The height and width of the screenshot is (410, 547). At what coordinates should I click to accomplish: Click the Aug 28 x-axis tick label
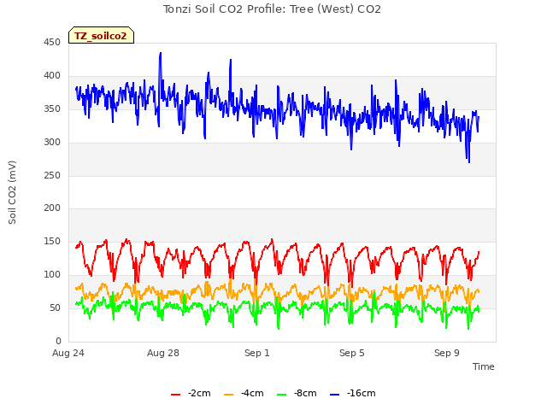click(x=163, y=353)
